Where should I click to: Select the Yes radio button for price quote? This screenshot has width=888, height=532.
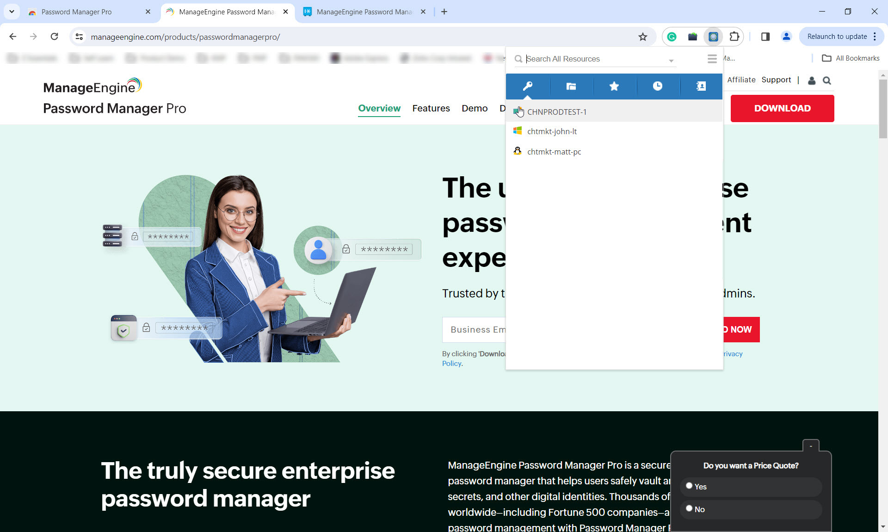coord(689,486)
